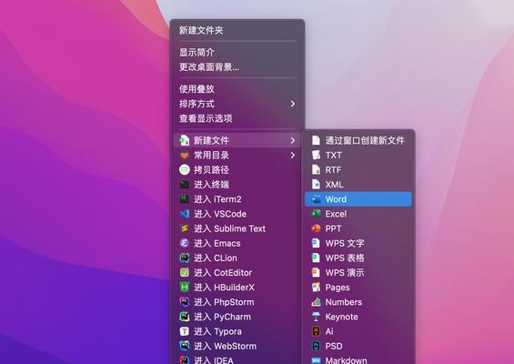The height and width of the screenshot is (364, 514).
Task: Click the Excel spreadsheet icon
Action: (316, 214)
